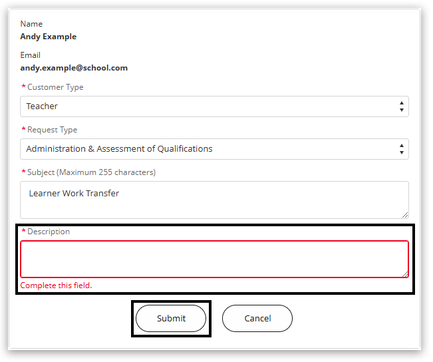
Task: Click the Name label
Action: [x=31, y=24]
